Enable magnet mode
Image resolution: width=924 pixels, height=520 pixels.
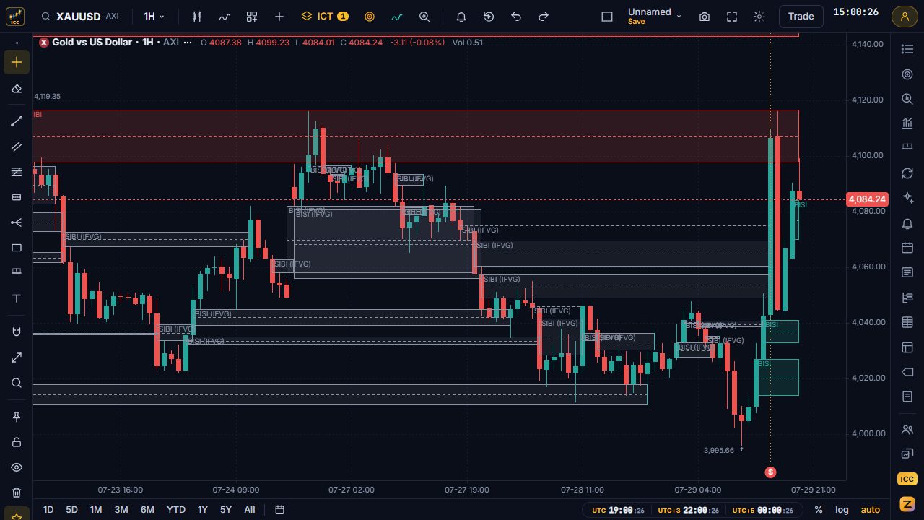[17, 331]
